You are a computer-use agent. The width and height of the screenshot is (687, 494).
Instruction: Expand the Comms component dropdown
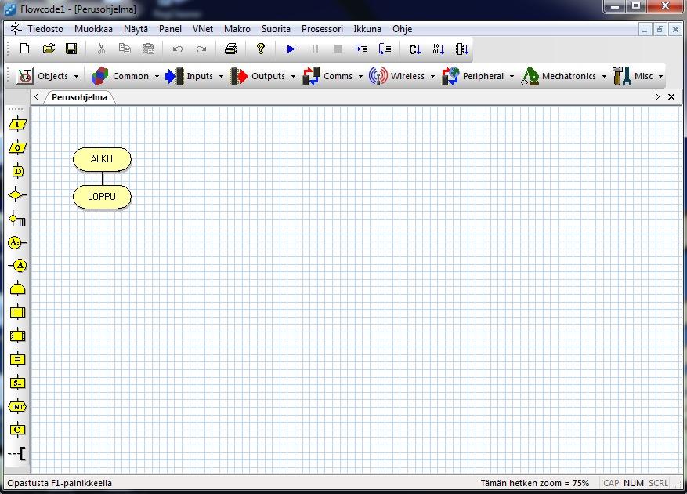(x=360, y=76)
